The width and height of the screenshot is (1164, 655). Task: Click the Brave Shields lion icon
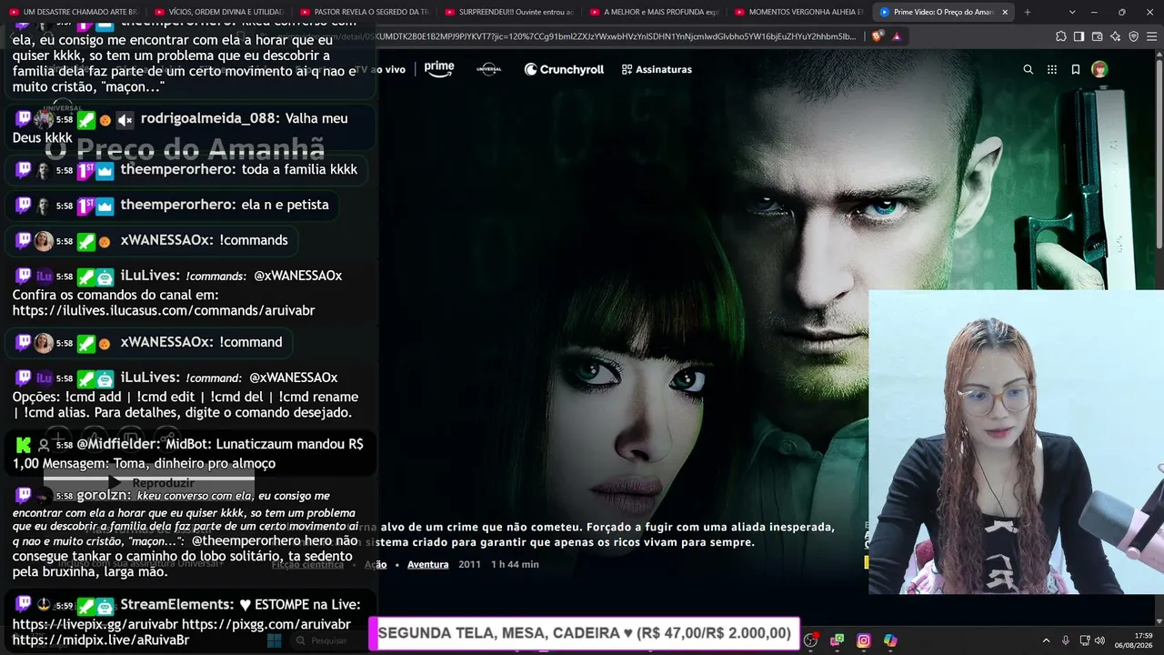click(877, 36)
